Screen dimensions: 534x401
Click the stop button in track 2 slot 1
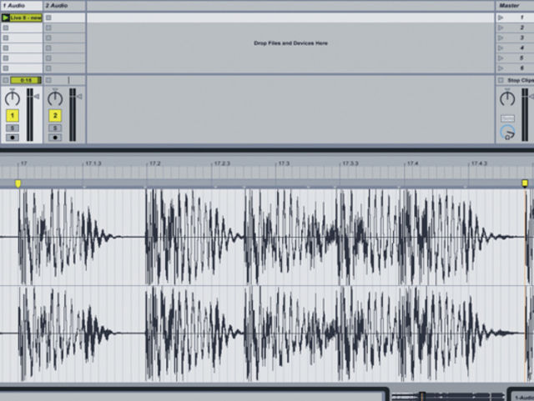[48, 18]
